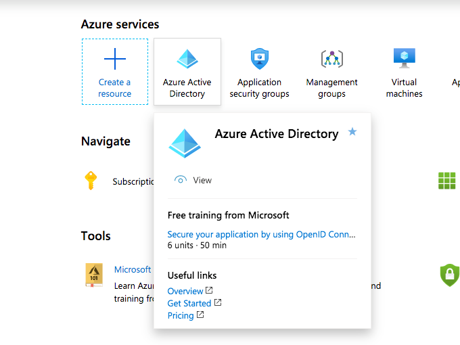This screenshot has width=460, height=345.
Task: Open the OpenID Connect training link
Action: pos(261,235)
